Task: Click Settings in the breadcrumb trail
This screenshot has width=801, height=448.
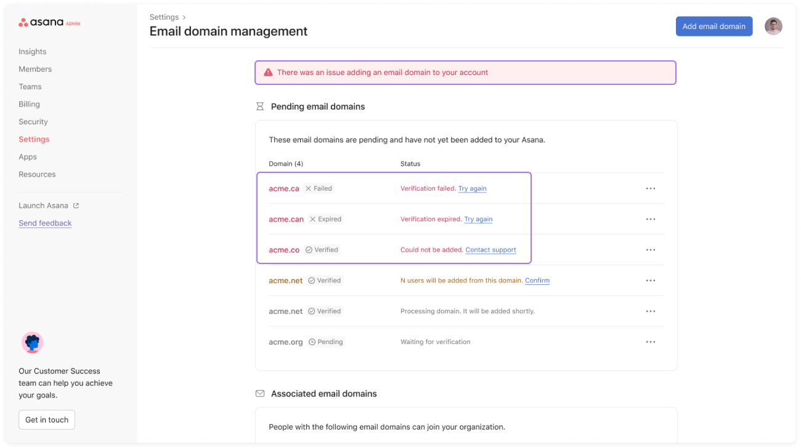Action: 164,17
